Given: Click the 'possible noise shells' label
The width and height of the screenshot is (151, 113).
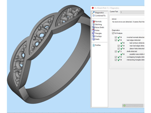Looking at the screenshot, I should [x=137, y=54].
